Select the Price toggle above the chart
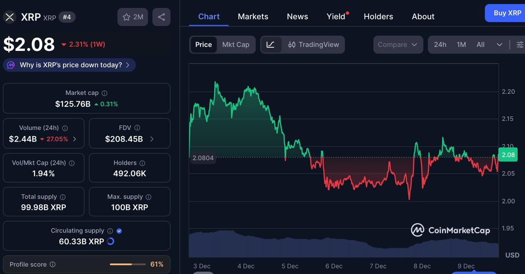The width and height of the screenshot is (525, 274). pos(203,44)
